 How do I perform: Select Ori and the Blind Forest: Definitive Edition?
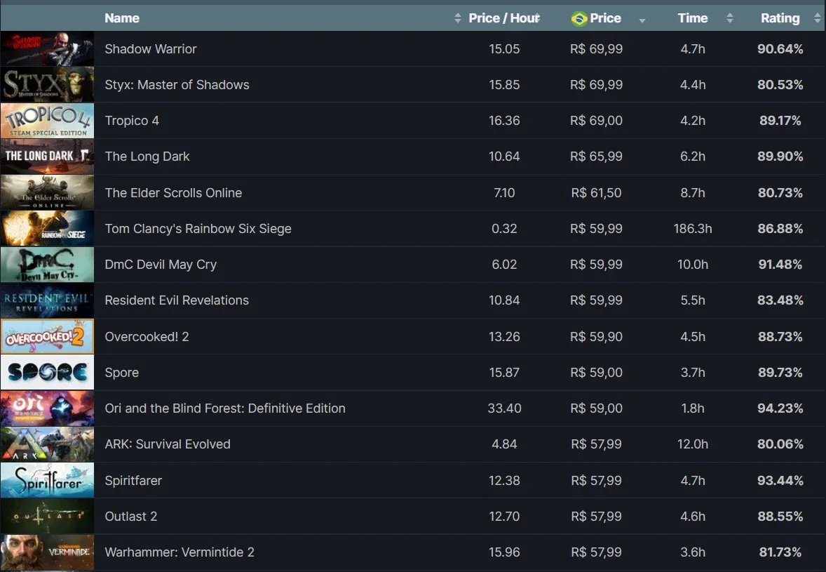click(225, 408)
